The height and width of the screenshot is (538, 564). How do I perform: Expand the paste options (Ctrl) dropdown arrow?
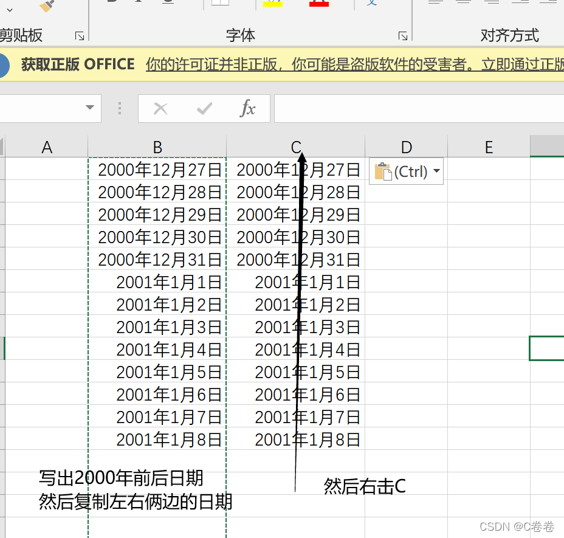(x=436, y=171)
